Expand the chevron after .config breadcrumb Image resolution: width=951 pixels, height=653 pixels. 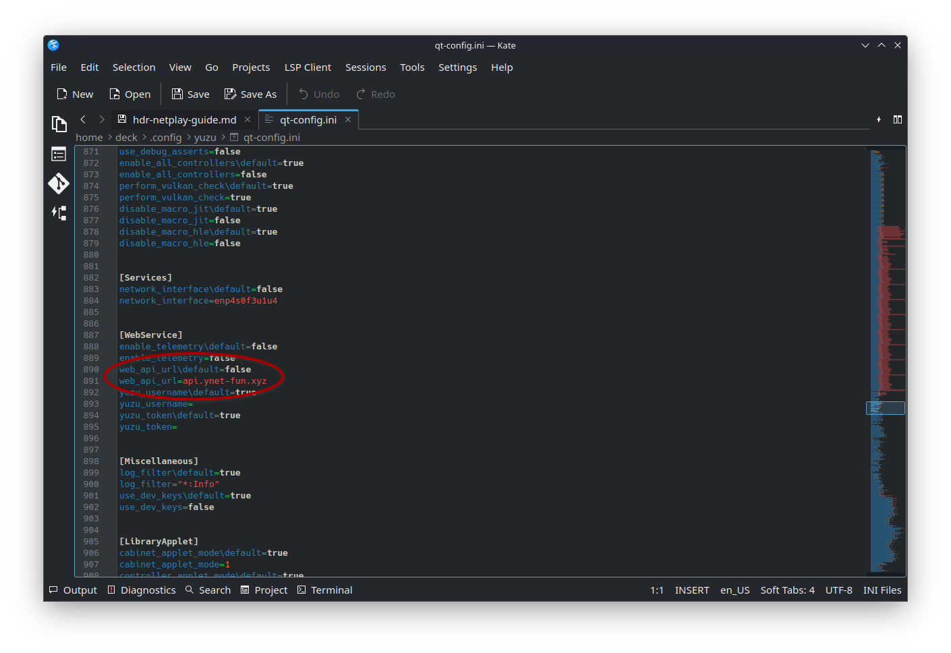(x=188, y=138)
